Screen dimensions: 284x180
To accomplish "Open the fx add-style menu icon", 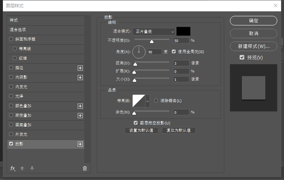I will [x=12, y=168].
